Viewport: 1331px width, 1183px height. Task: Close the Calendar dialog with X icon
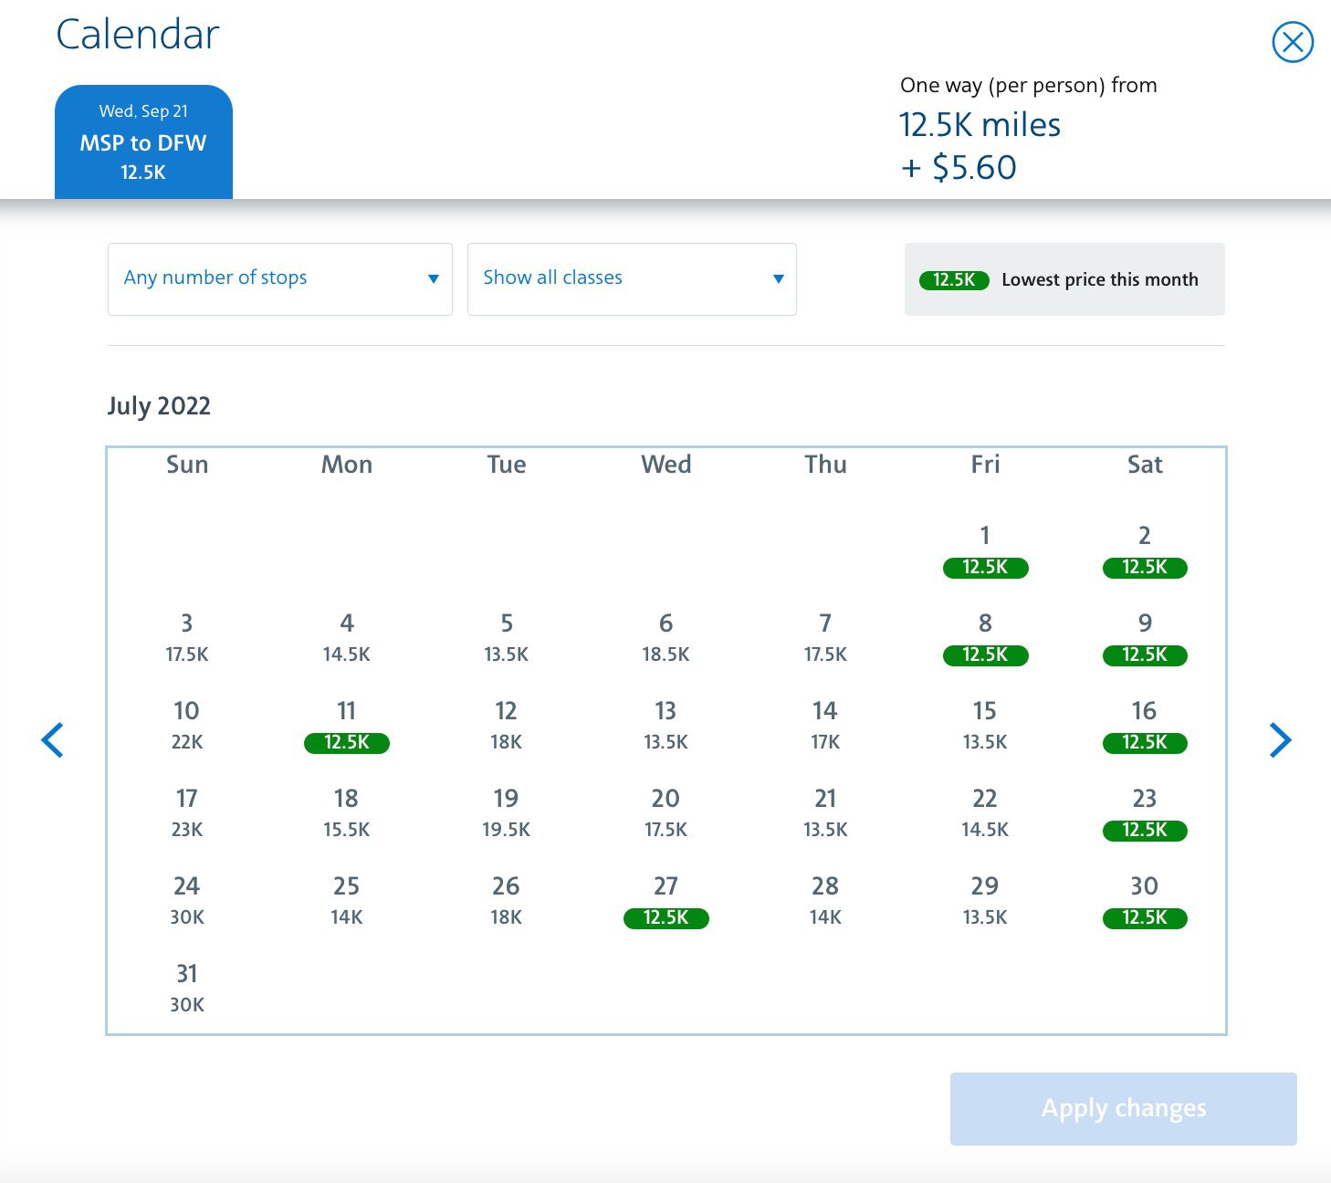1293,43
